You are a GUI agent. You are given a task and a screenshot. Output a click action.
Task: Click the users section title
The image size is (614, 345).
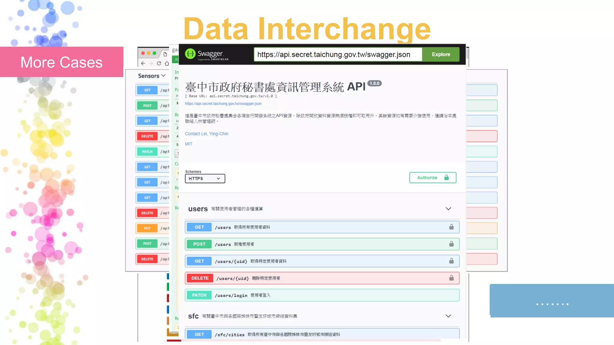coord(198,209)
